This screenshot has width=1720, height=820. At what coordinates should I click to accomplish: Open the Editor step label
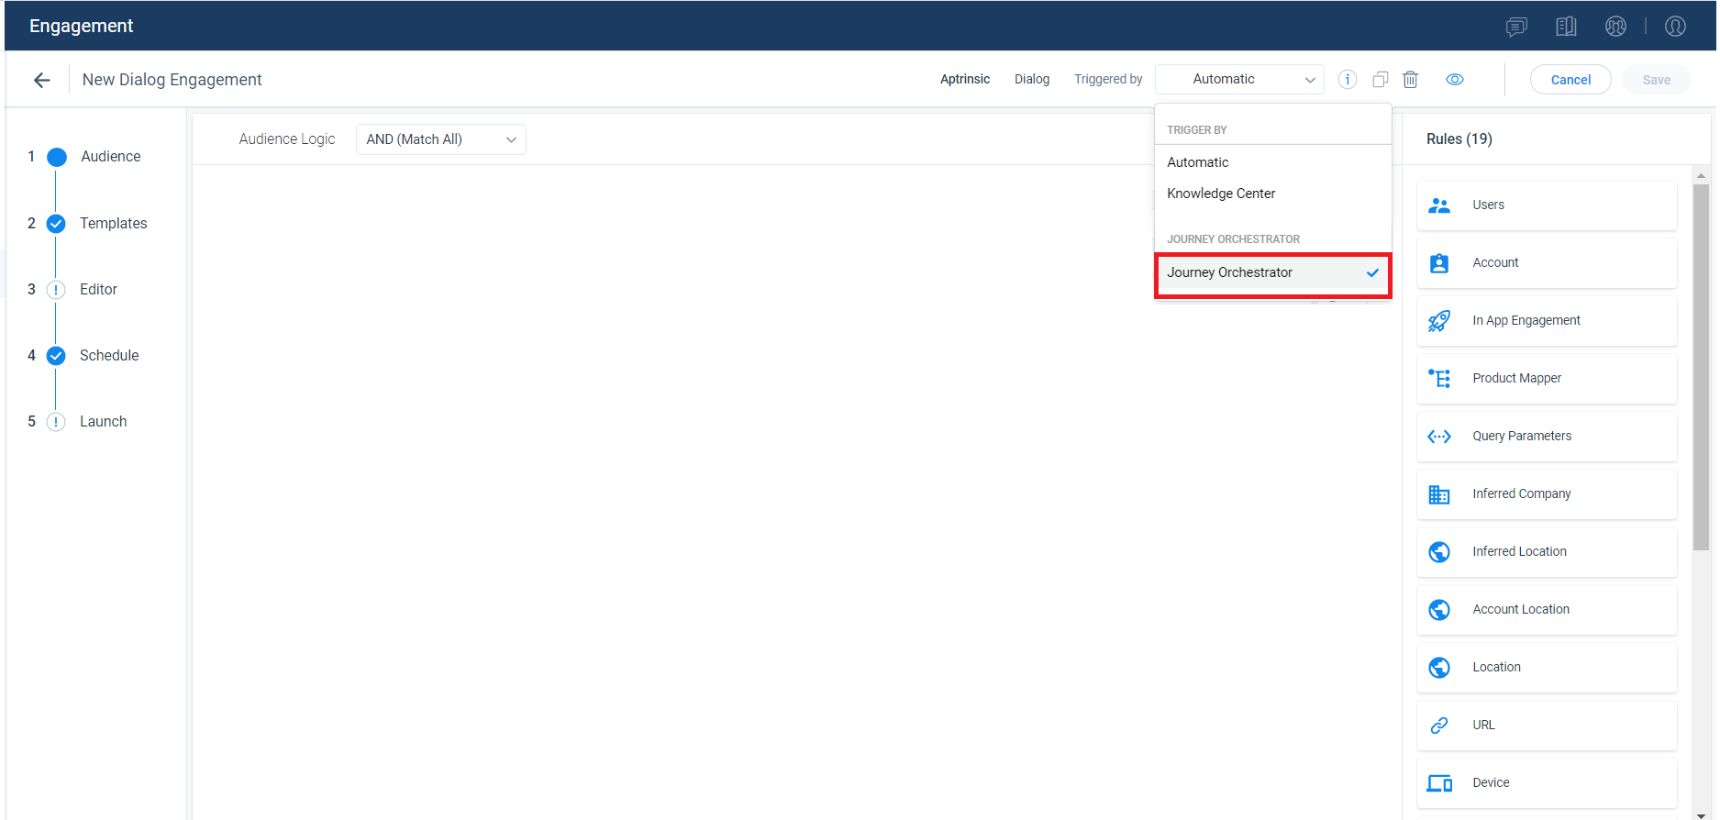point(99,290)
